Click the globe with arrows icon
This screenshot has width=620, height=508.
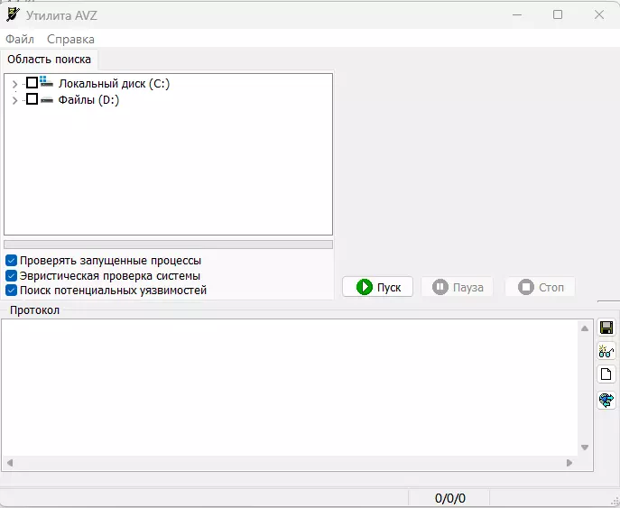(606, 399)
